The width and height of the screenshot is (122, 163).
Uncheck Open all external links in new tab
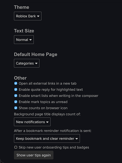16,83
